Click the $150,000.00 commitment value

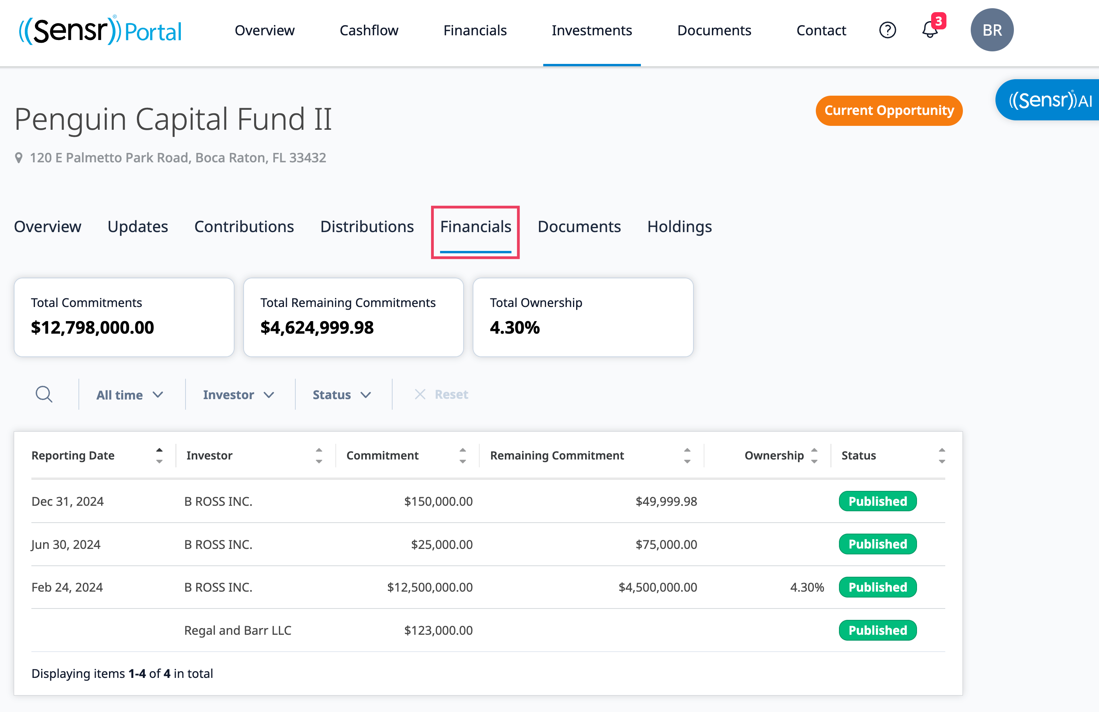[x=438, y=501]
